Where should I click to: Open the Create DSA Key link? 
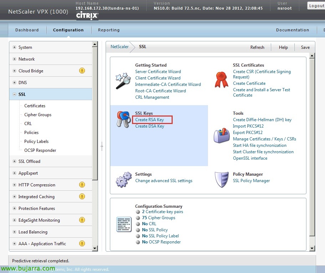pos(149,126)
